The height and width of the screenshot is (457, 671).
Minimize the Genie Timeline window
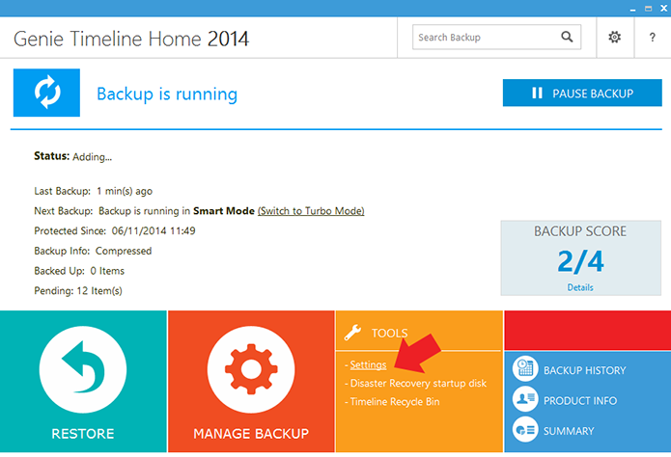pos(633,9)
